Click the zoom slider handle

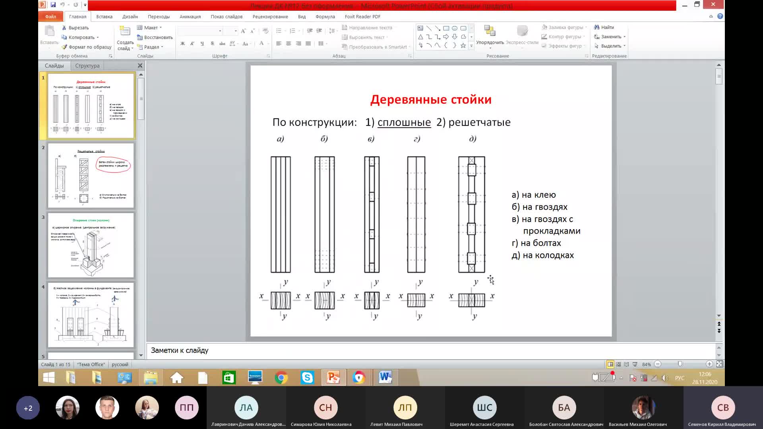tap(680, 364)
